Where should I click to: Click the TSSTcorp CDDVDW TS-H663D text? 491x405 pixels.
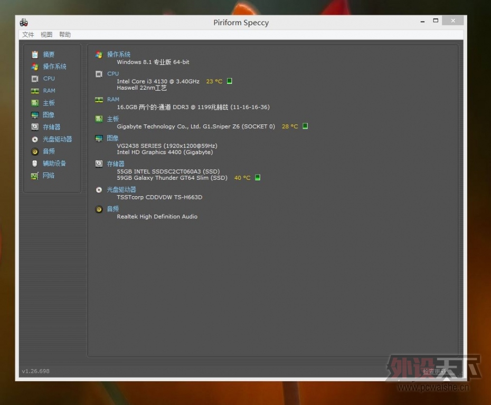159,197
